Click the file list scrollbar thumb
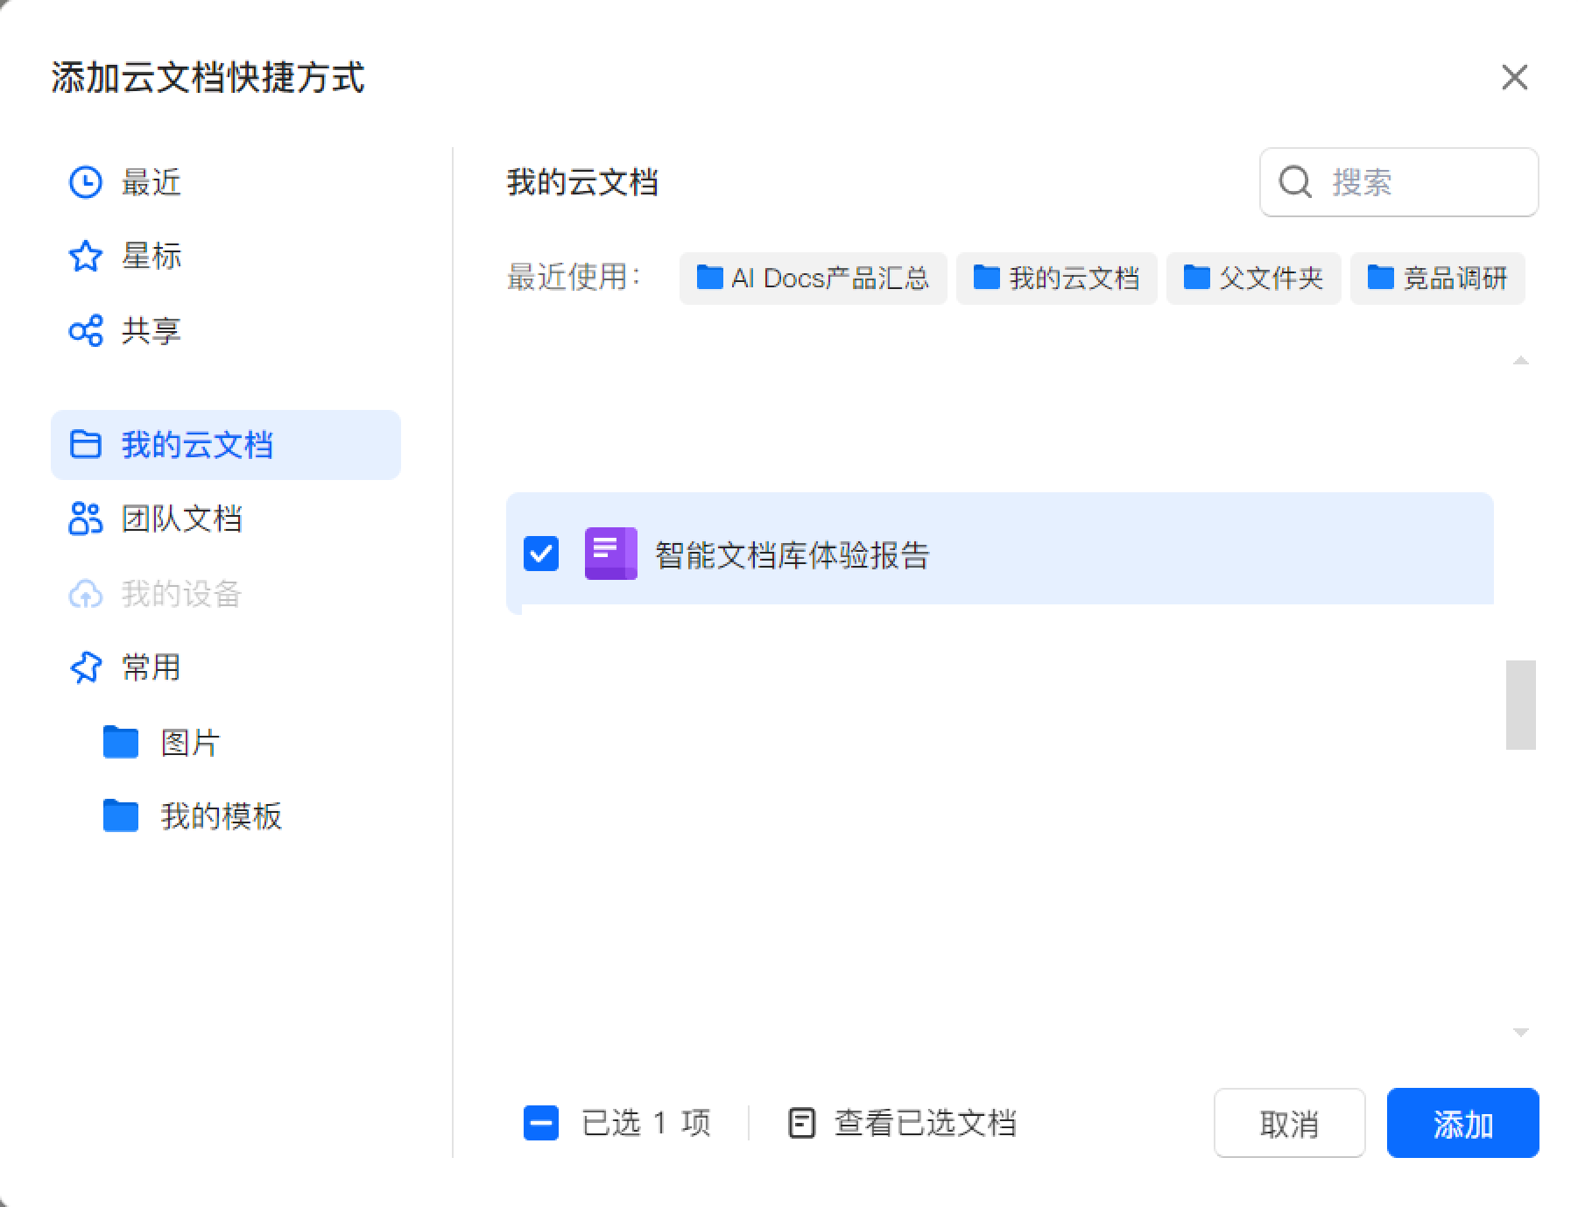Viewport: 1578px width, 1207px height. pos(1521,705)
